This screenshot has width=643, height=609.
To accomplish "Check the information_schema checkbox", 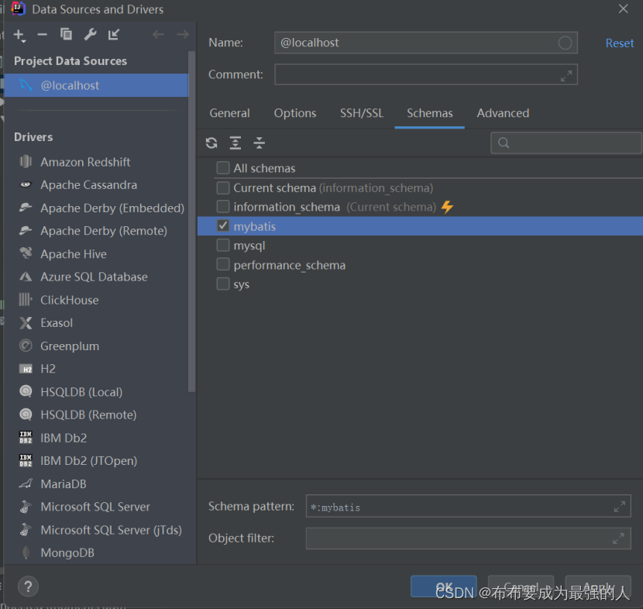I will [x=223, y=206].
